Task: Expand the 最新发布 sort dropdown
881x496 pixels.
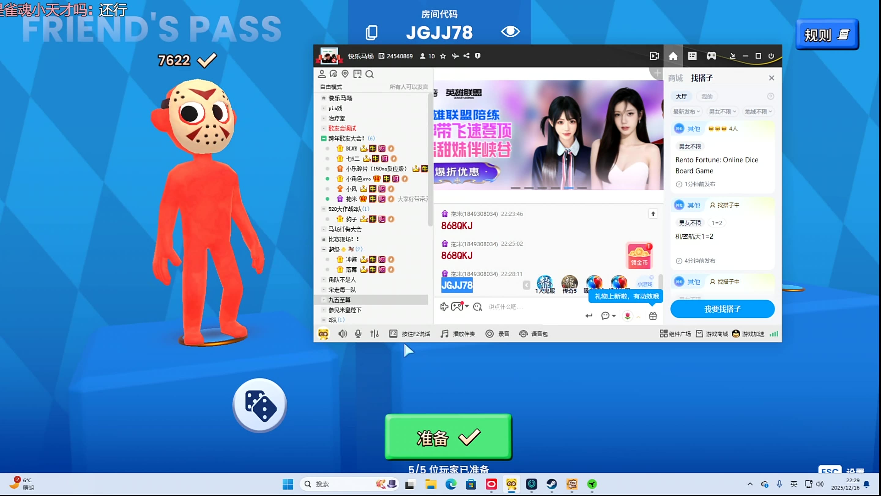Action: pyautogui.click(x=686, y=111)
